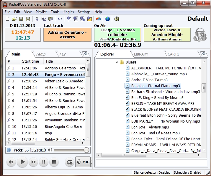This screenshot has width=211, height=176.
Task: Select Ben E. King - Stand By Me.mp3
Action: (154, 98)
